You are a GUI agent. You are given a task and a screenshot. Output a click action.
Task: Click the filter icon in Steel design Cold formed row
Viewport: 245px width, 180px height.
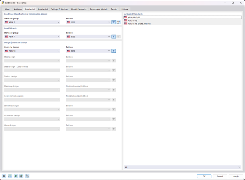tap(113, 70)
